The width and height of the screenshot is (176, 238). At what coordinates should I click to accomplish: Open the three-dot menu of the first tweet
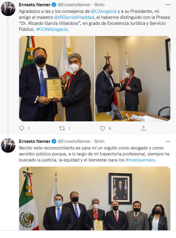(168, 5)
